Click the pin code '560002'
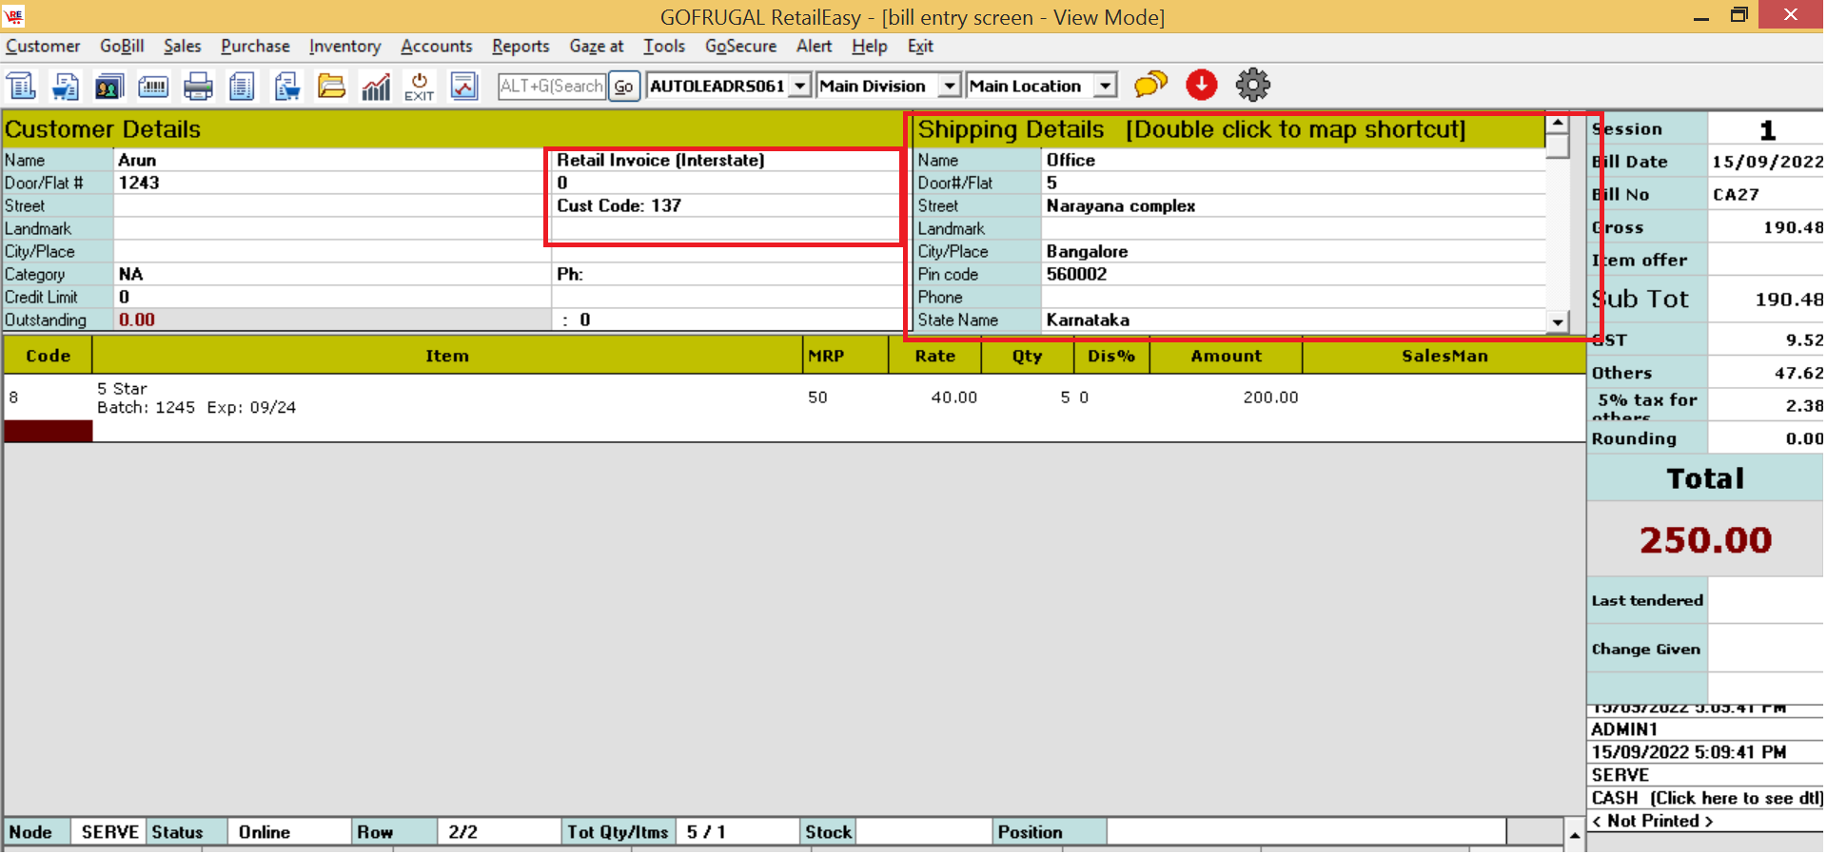 click(1076, 274)
